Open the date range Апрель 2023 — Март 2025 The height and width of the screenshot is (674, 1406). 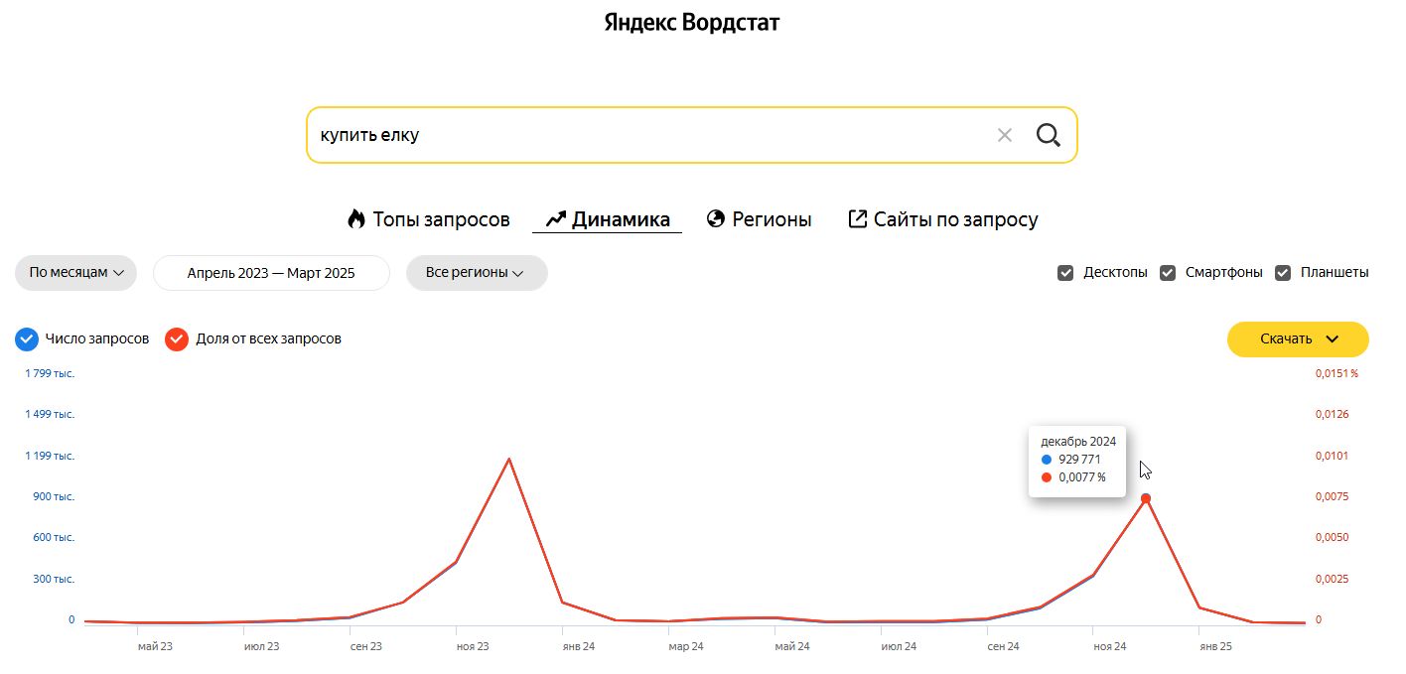(x=271, y=273)
